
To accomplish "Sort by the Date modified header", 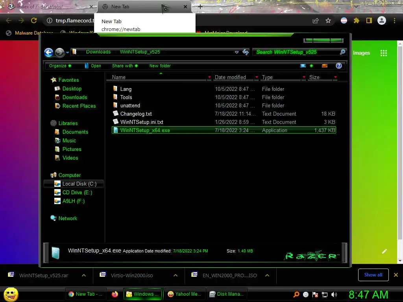I will [230, 77].
